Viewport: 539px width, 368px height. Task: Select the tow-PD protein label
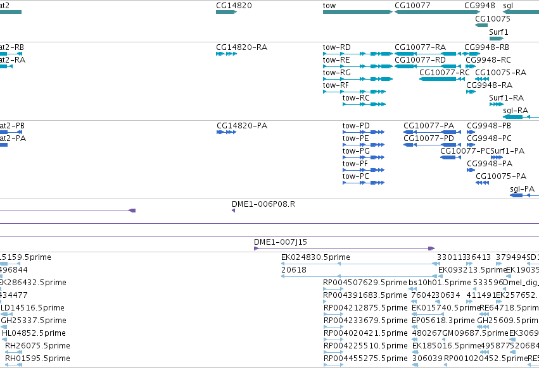(356, 126)
